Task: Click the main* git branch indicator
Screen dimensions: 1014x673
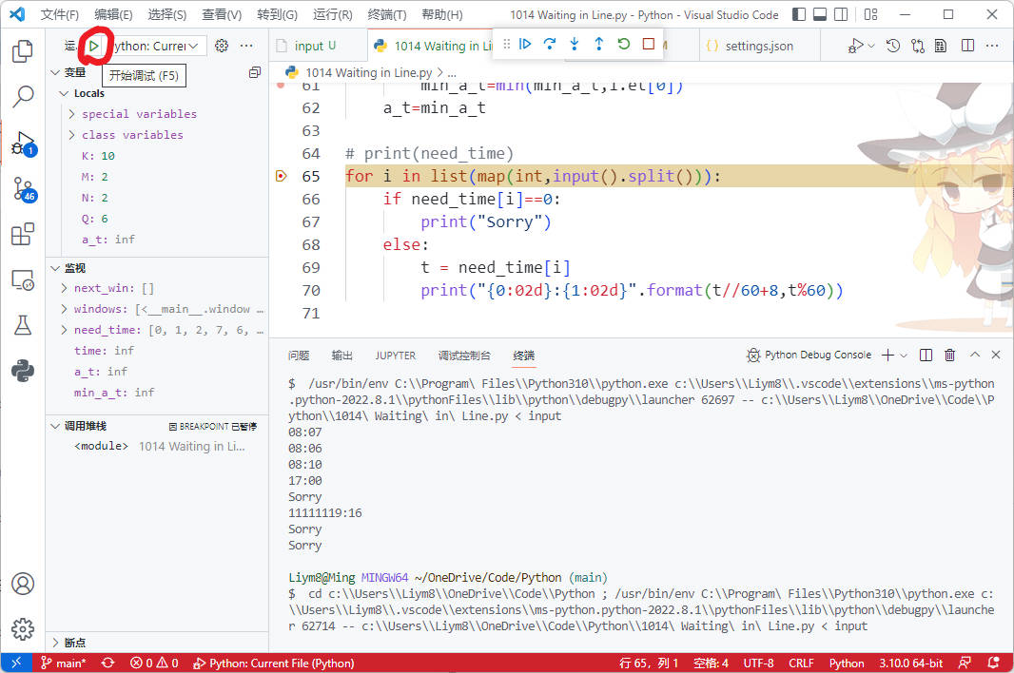Action: pos(63,663)
